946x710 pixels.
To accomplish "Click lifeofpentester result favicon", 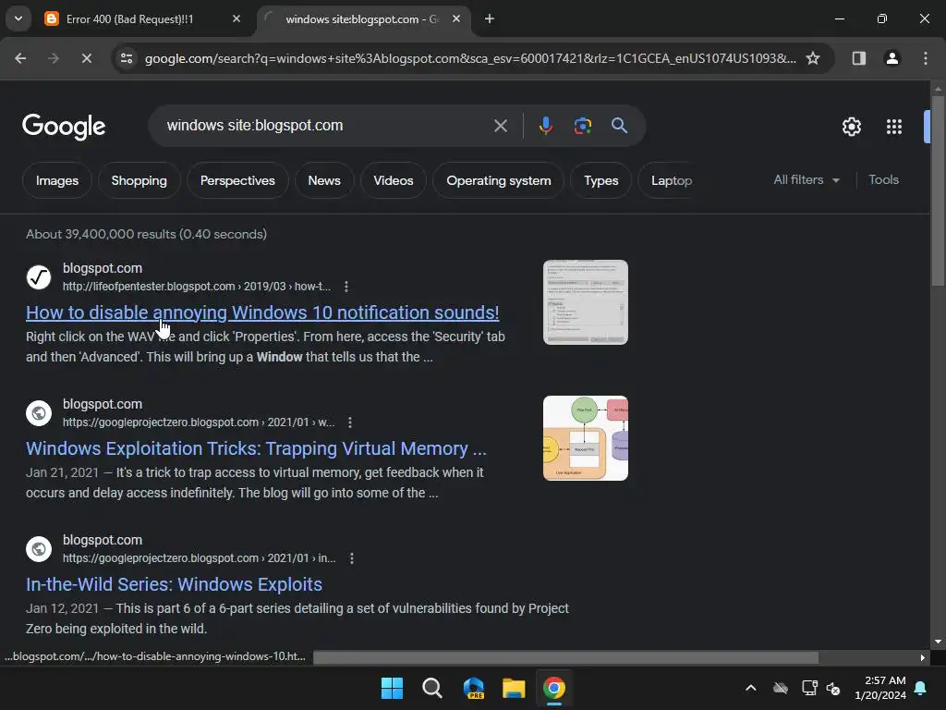I will 39,277.
